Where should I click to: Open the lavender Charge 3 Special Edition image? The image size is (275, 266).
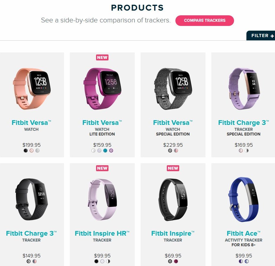point(244,89)
